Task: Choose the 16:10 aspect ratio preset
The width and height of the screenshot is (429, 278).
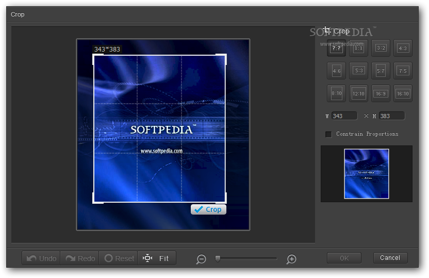Action: pyautogui.click(x=403, y=93)
